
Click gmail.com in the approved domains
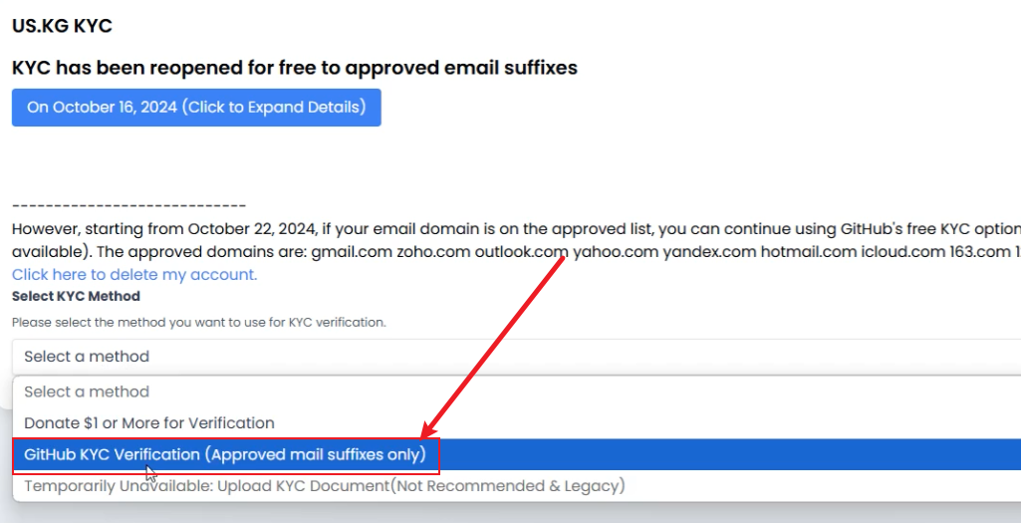[x=351, y=251]
